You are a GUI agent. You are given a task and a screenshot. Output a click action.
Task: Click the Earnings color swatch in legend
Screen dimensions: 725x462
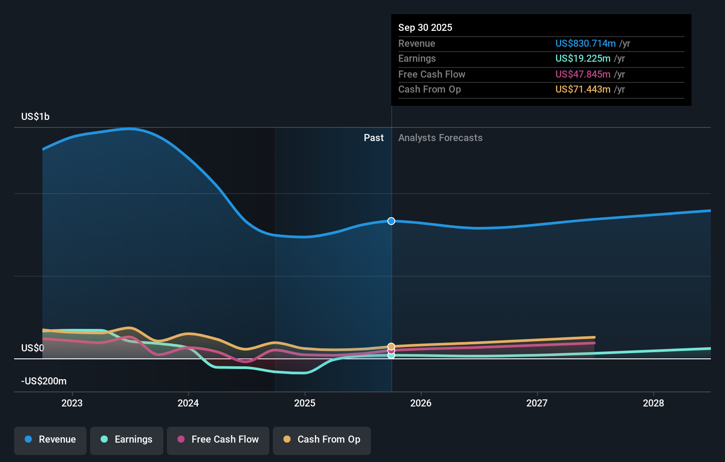(x=103, y=440)
